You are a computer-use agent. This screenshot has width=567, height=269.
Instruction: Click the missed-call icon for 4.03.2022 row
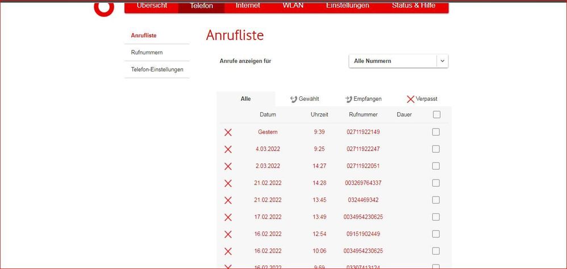point(228,150)
